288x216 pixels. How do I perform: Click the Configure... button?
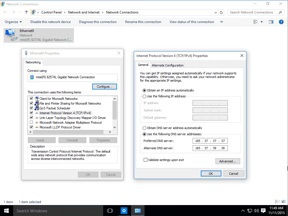click(104, 87)
